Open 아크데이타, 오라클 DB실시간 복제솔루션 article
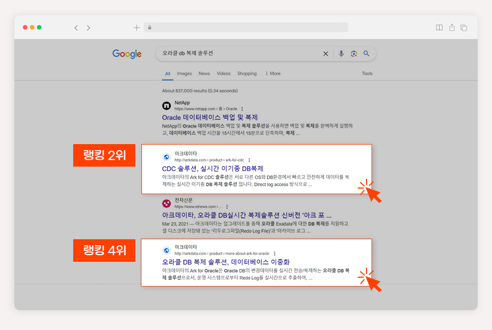Screen dimensions: 492x330 click(x=247, y=215)
